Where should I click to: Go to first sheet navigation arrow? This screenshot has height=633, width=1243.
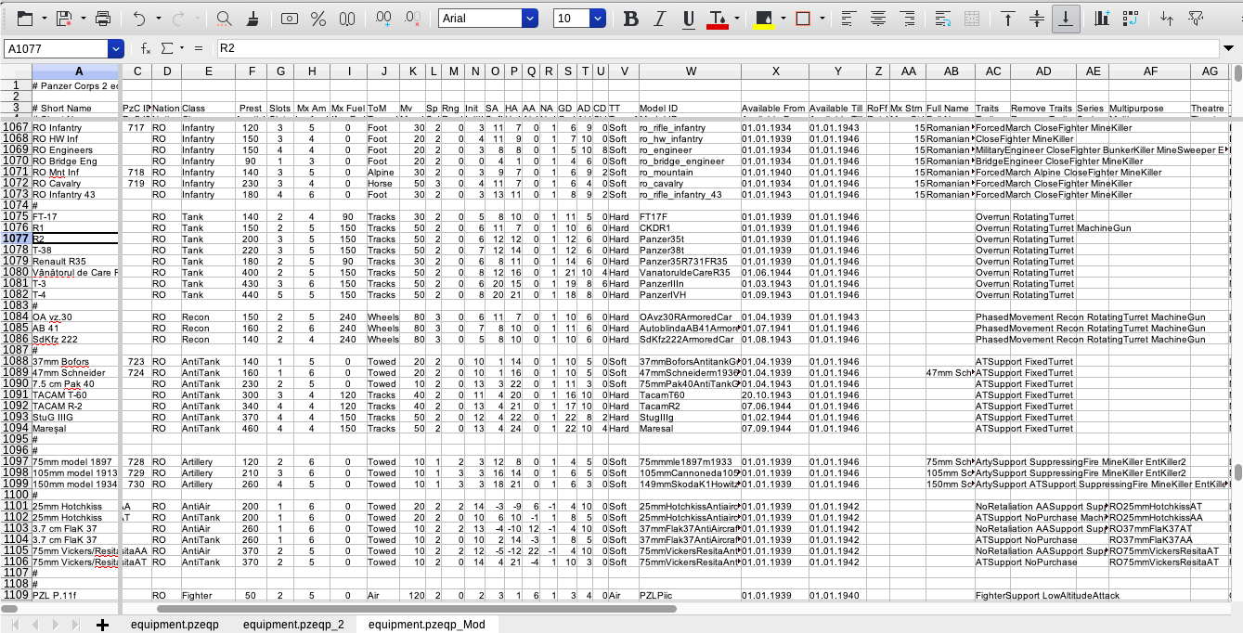point(13,625)
